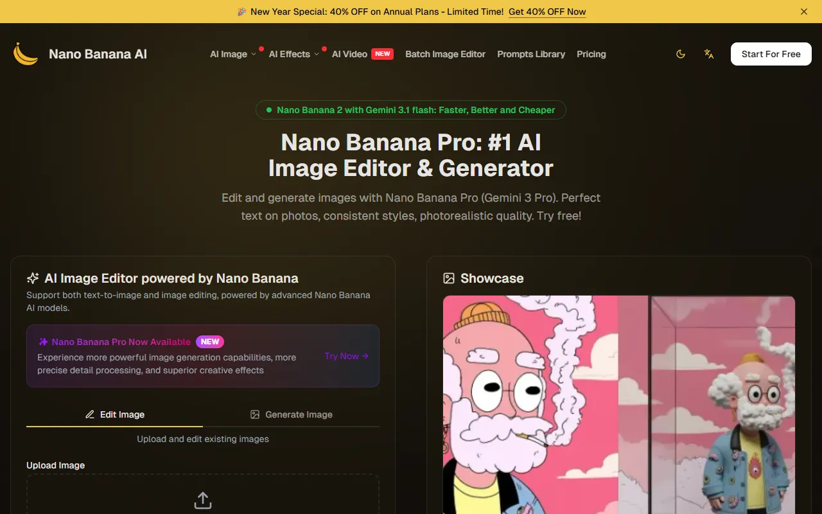Expand the AI Image dropdown menu
This screenshot has height=514, width=822.
pos(233,54)
